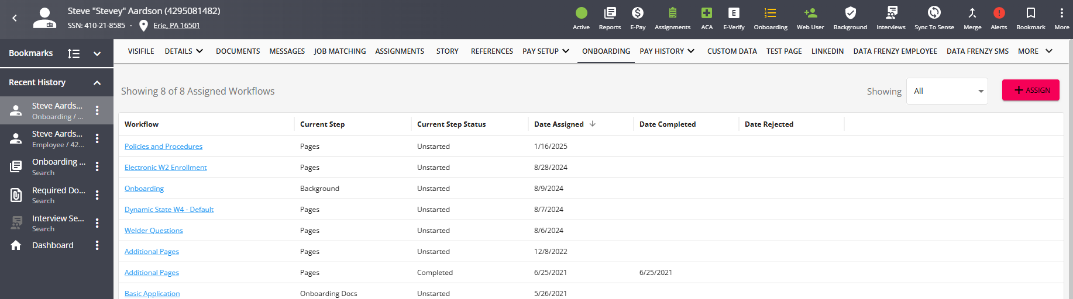Collapse the Recent History section
The width and height of the screenshot is (1073, 299).
click(97, 83)
